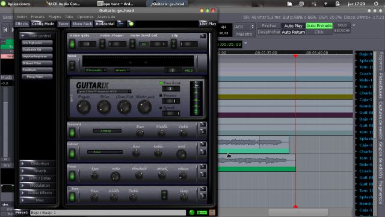
Task: Toggle the mono level out switch
Action: (x=132, y=44)
